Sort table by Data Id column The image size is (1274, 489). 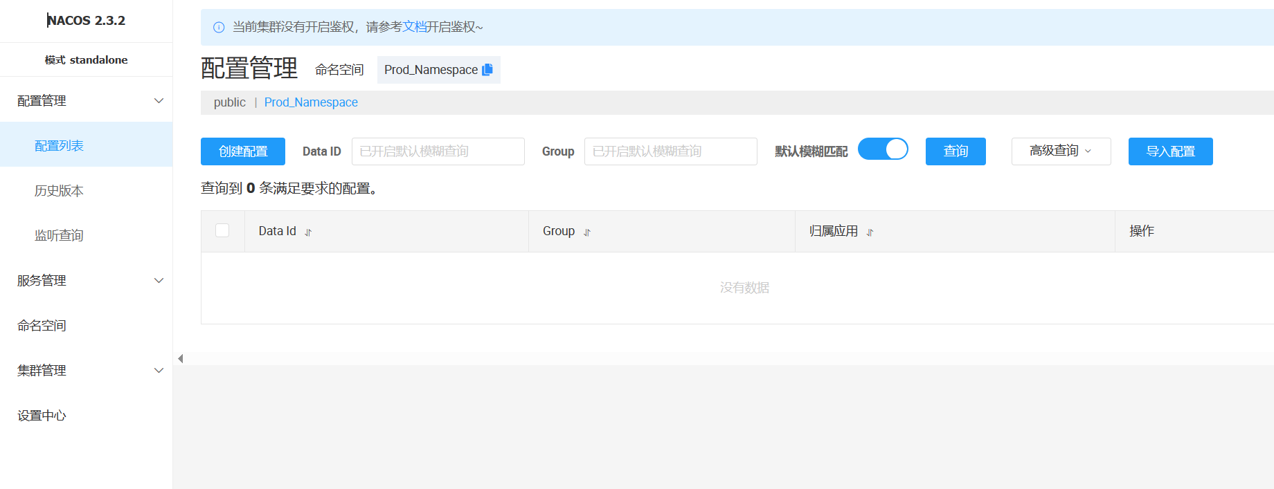coord(309,232)
